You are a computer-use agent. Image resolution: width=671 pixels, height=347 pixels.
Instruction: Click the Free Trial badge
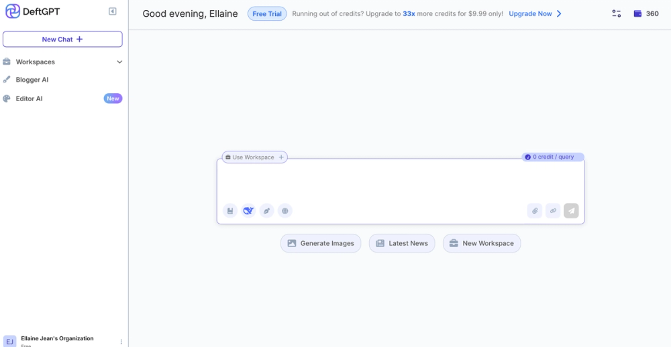click(267, 13)
